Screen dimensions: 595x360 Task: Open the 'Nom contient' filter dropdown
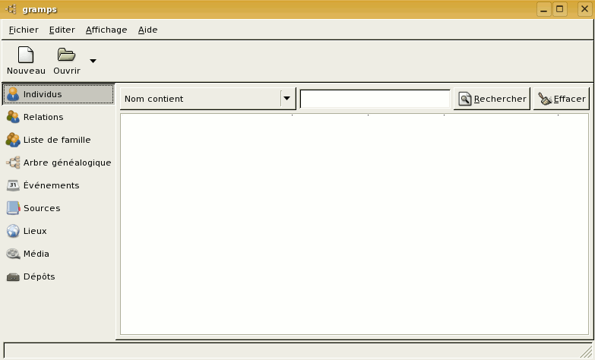[x=207, y=99]
